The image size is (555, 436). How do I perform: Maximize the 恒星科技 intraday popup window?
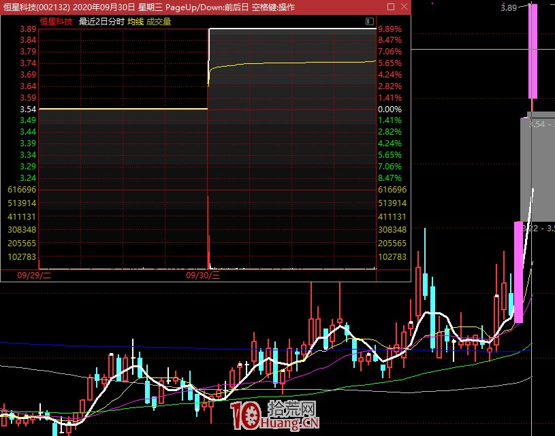click(x=390, y=7)
